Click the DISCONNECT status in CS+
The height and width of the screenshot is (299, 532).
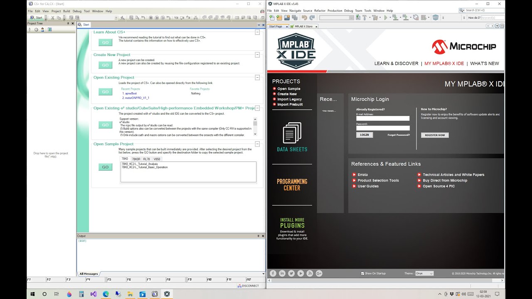click(248, 286)
